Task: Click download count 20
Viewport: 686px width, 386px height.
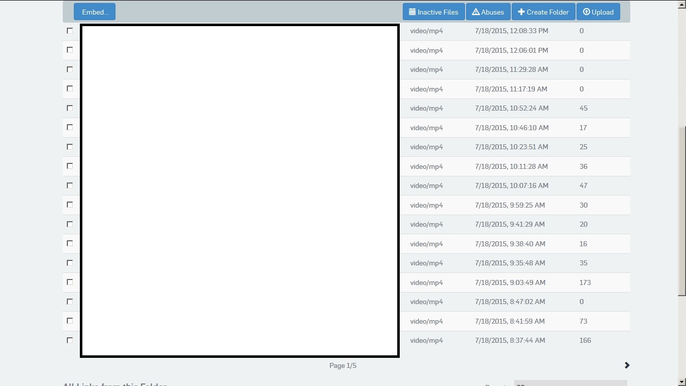Action: coord(584,224)
